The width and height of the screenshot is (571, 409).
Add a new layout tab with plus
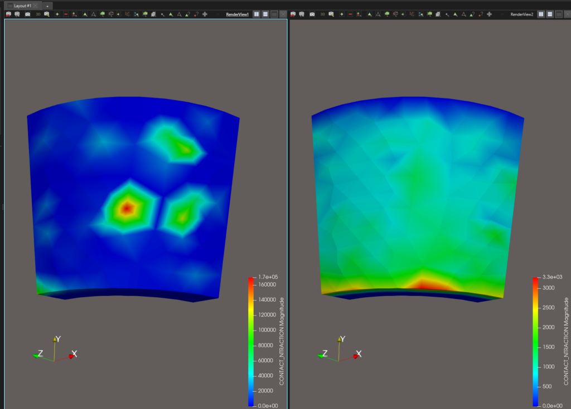point(47,4)
